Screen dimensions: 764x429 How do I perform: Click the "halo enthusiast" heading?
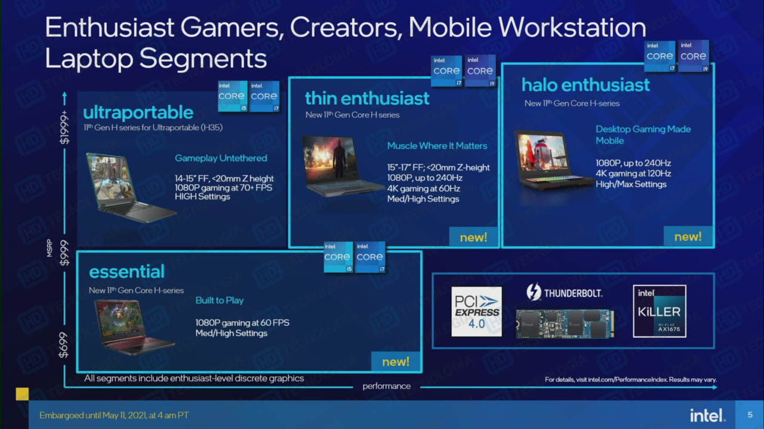pos(586,85)
